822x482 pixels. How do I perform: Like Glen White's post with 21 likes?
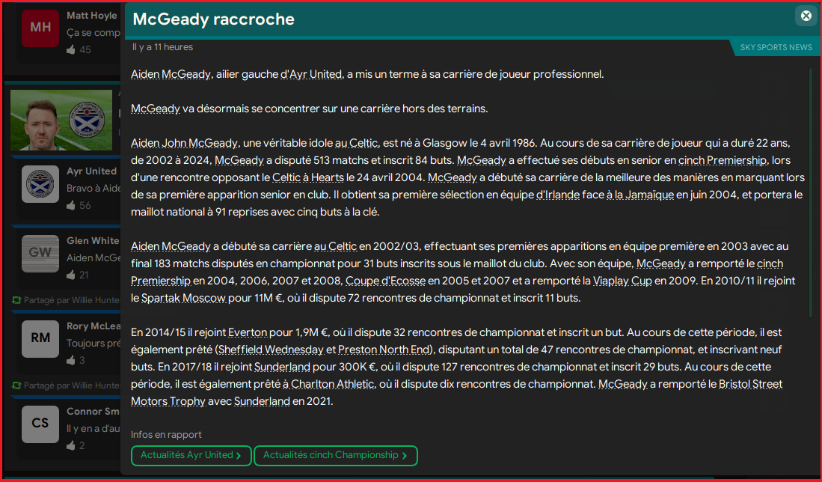71,275
